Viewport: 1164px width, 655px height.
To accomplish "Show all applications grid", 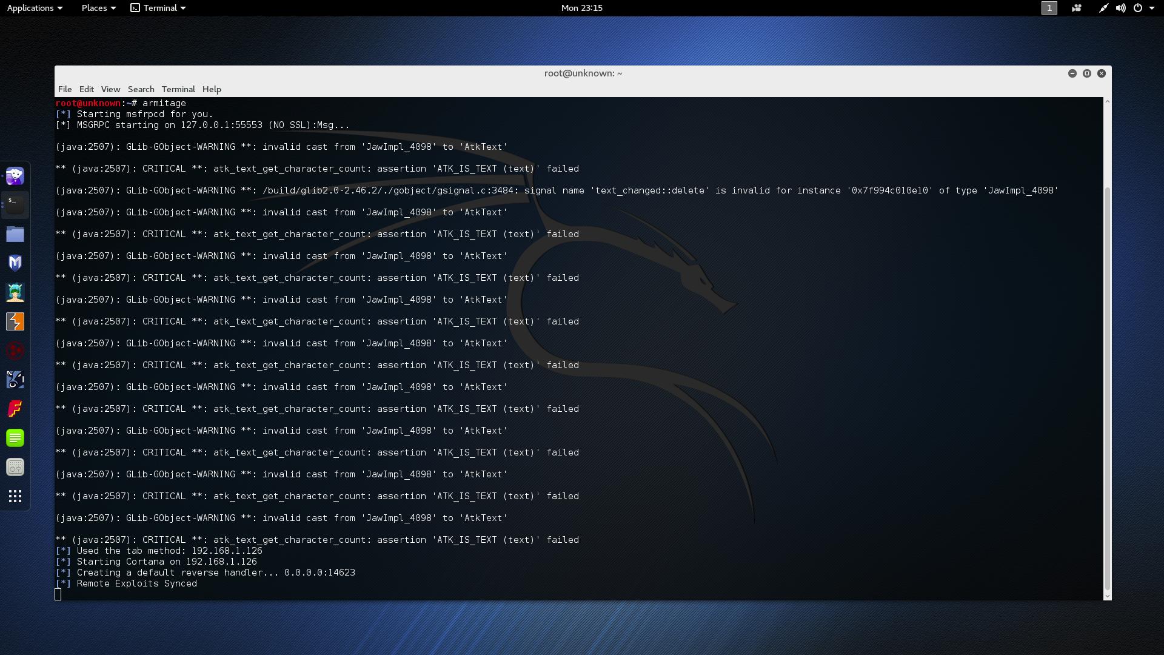I will pos(15,496).
